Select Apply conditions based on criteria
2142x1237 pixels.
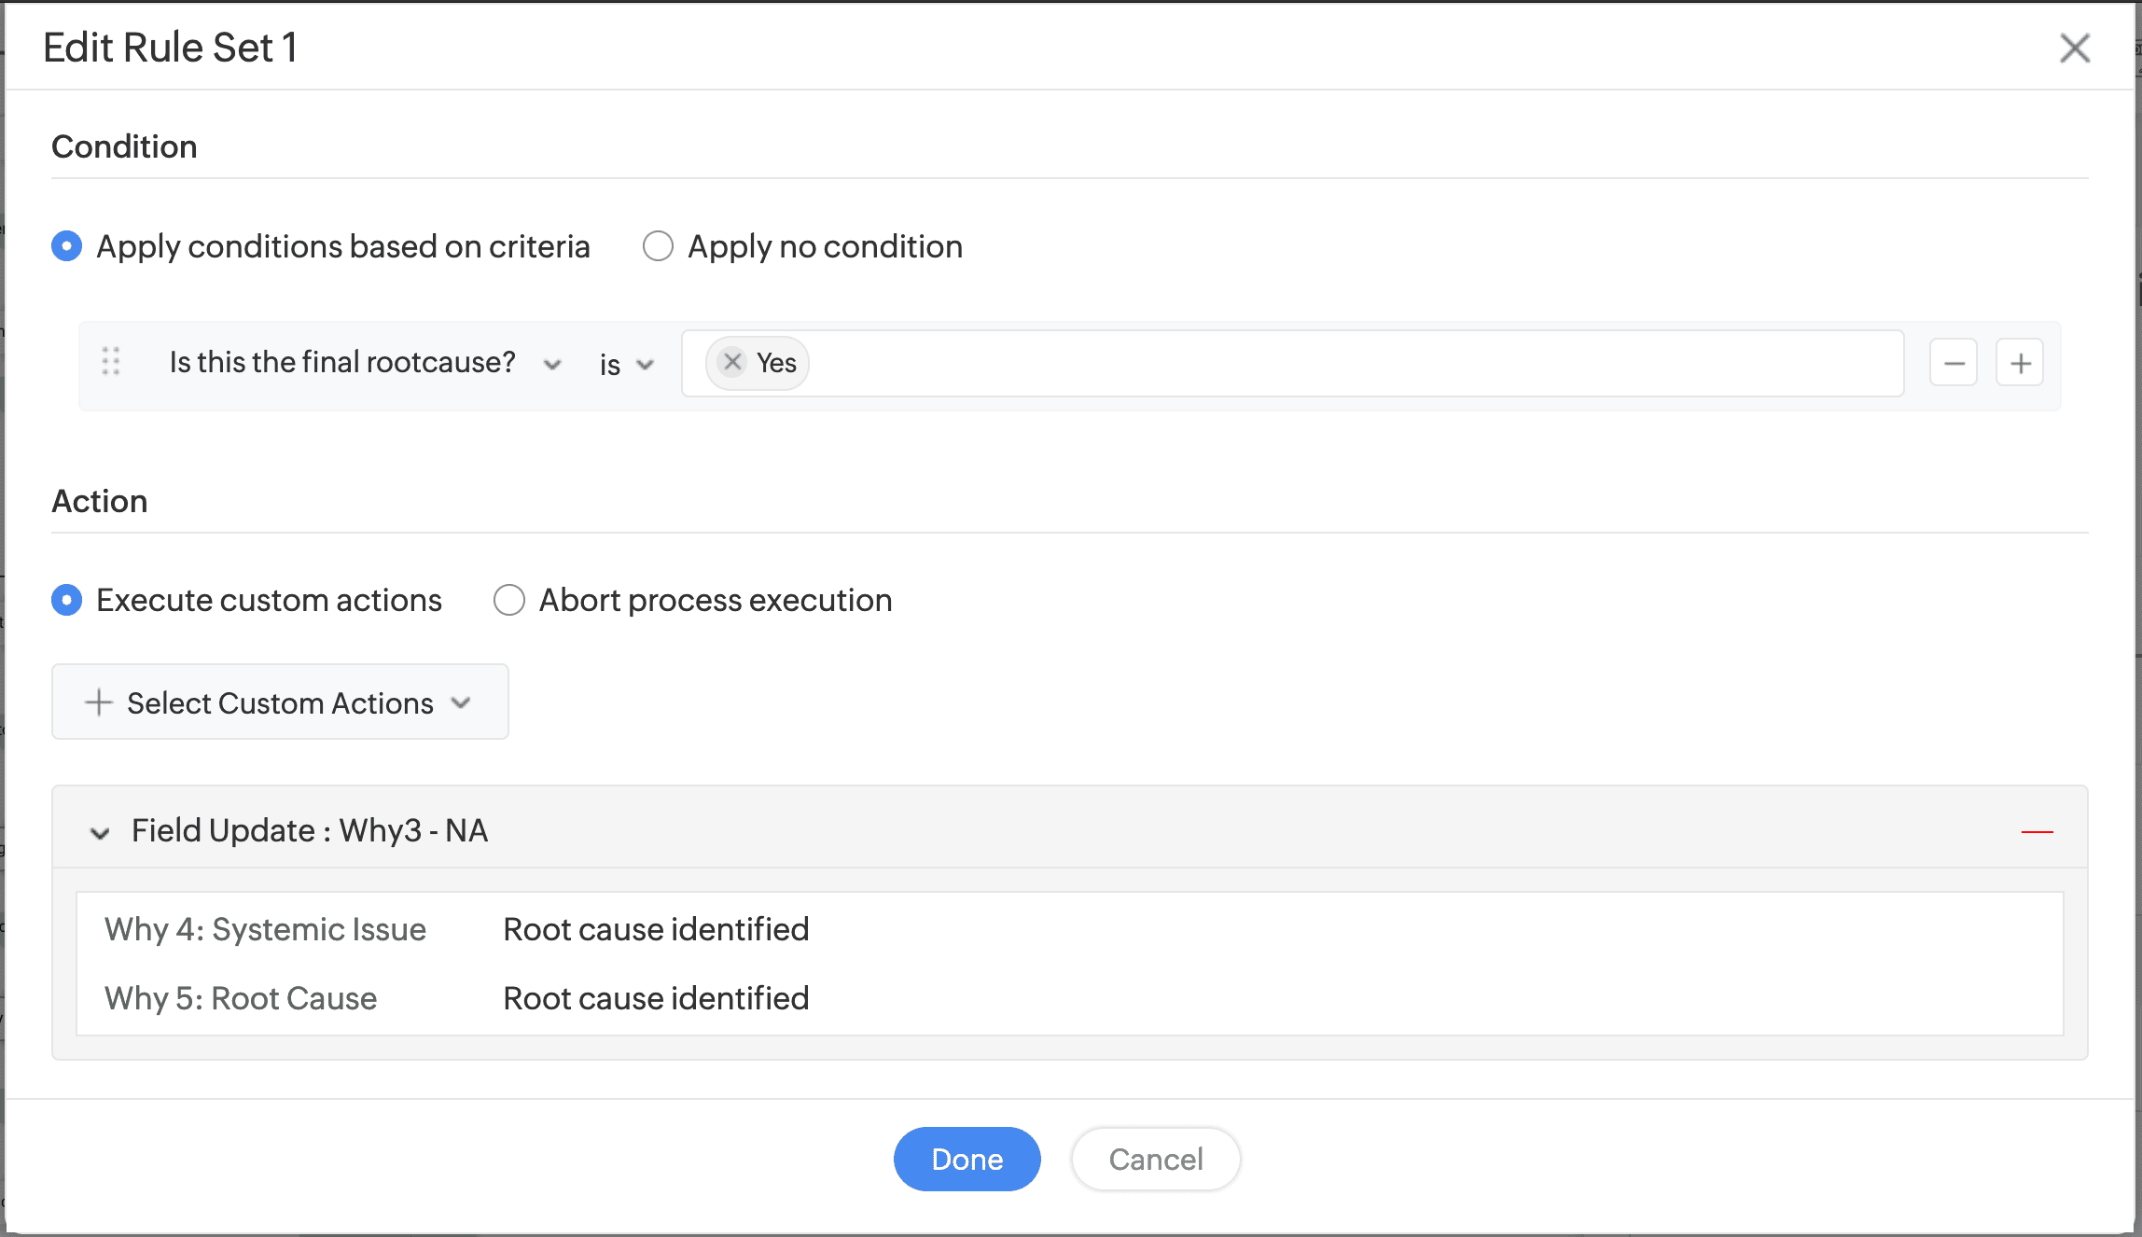(x=66, y=245)
